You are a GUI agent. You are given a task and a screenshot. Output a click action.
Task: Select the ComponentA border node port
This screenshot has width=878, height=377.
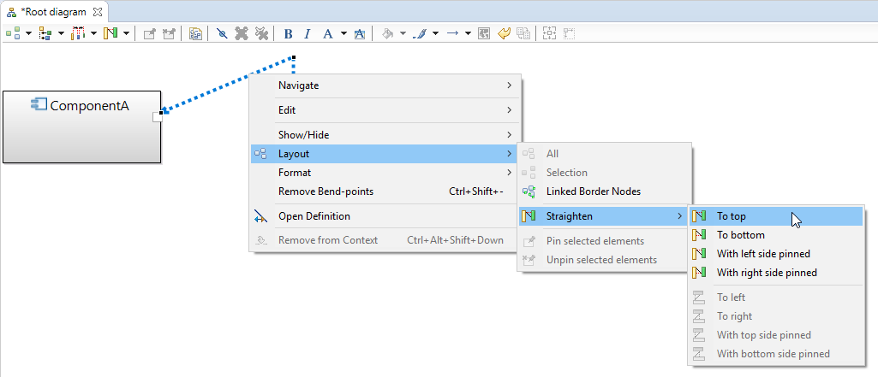point(158,116)
